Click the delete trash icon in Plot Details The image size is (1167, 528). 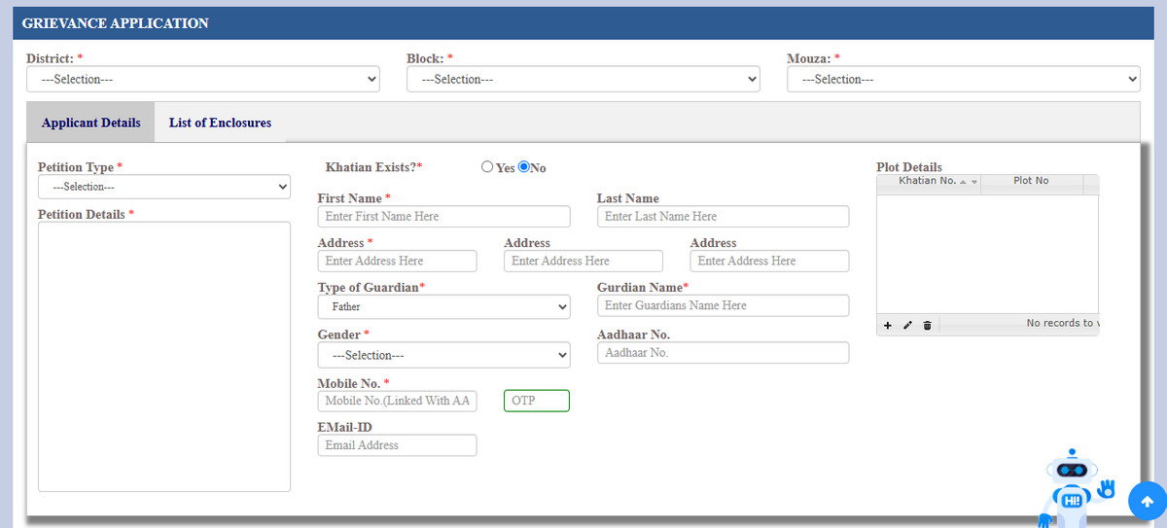coord(927,325)
